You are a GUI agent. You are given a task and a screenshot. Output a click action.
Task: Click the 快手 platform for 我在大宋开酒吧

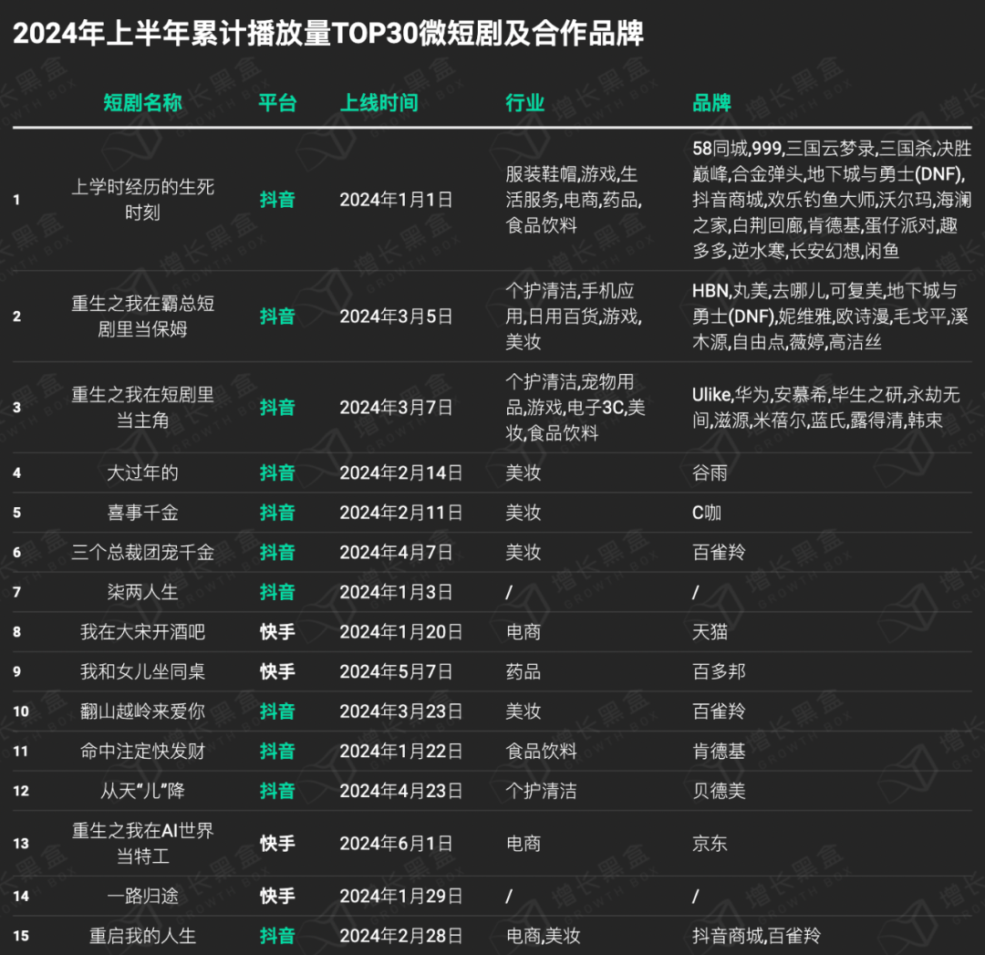tap(277, 631)
